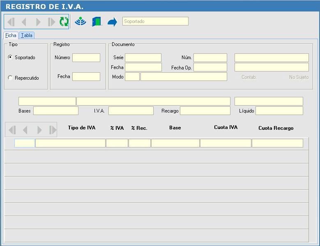Go to previous line in IVA grid navigator
The width and height of the screenshot is (320, 246).
[25, 130]
